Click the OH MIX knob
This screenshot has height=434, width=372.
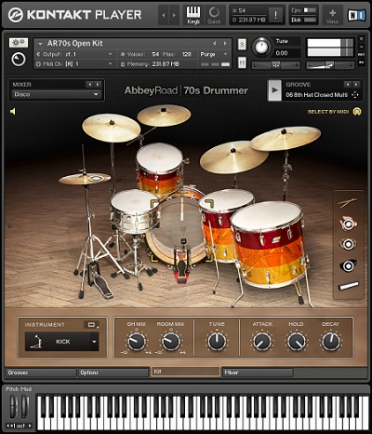[x=137, y=341]
